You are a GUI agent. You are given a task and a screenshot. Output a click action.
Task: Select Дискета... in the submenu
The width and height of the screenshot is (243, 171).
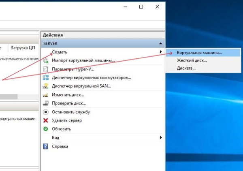click(203, 68)
